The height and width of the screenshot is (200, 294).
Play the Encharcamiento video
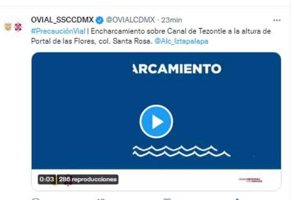pyautogui.click(x=156, y=122)
